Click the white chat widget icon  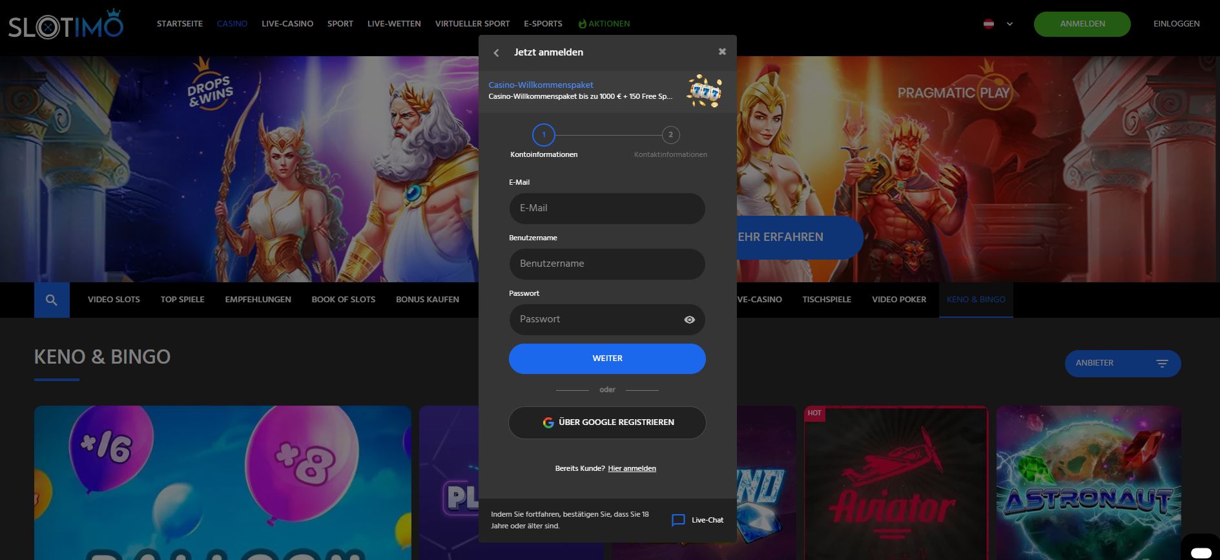click(x=1201, y=552)
